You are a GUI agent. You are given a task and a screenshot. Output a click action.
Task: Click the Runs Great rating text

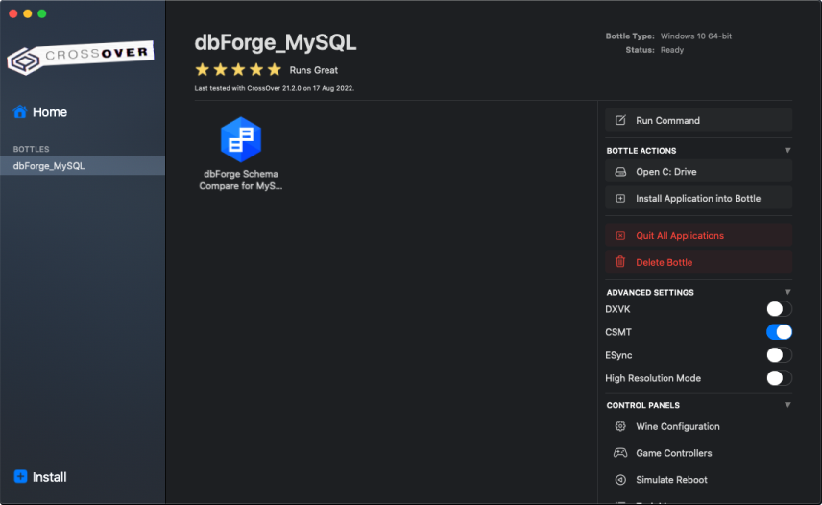coord(313,70)
